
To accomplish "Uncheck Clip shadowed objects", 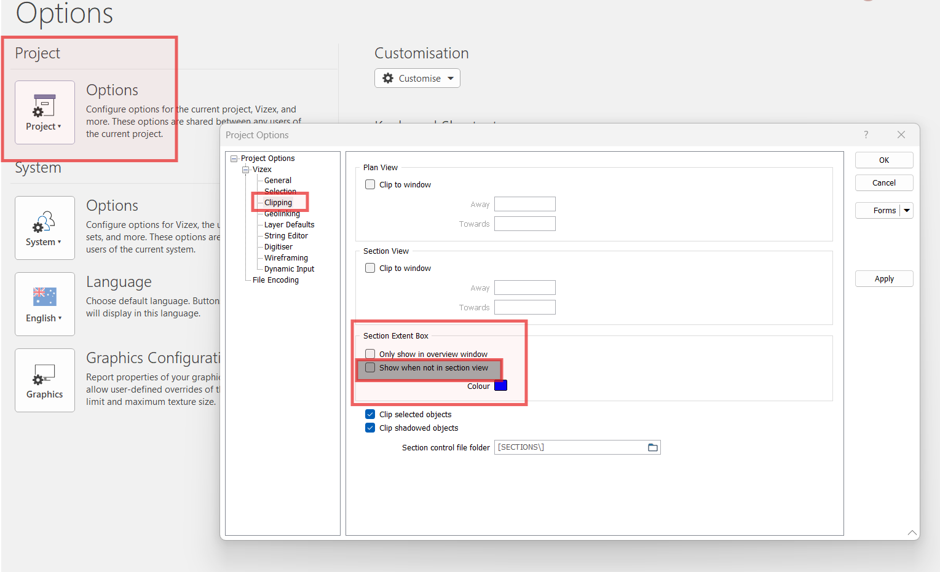I will (370, 428).
